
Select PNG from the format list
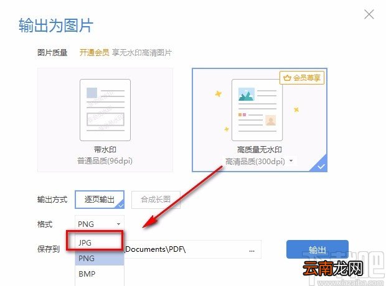pyautogui.click(x=100, y=258)
